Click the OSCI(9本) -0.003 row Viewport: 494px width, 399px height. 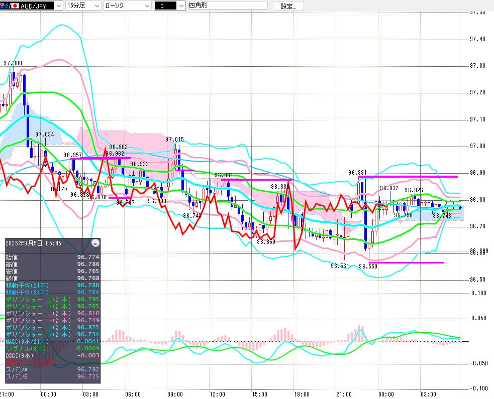point(53,355)
